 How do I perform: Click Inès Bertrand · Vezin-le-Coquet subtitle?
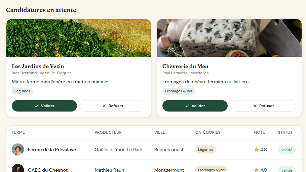(x=41, y=73)
